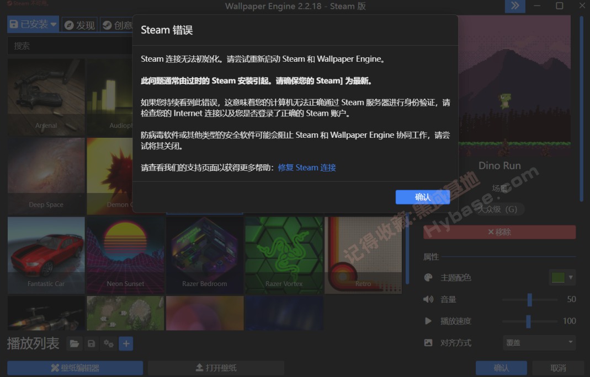This screenshot has width=590, height=377.
Task: Click the 主题配色 palette icon
Action: pos(428,278)
